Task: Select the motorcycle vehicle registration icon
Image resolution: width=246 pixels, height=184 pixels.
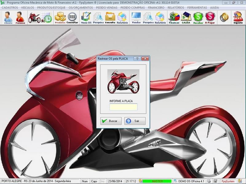Action: 35,17
